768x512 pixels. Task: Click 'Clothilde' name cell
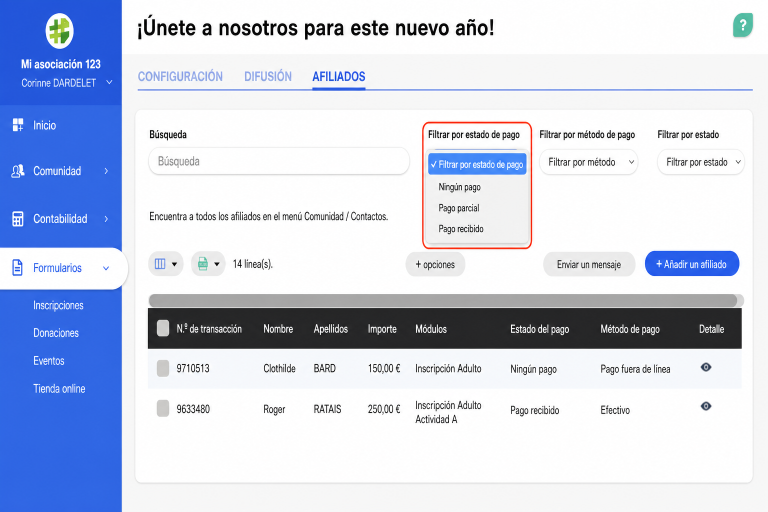(279, 368)
